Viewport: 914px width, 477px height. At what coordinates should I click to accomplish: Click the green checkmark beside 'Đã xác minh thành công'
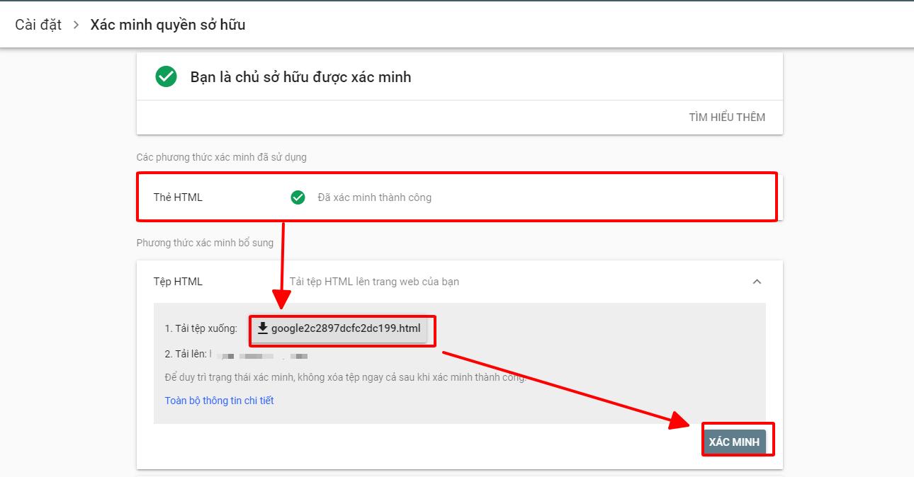(x=298, y=197)
